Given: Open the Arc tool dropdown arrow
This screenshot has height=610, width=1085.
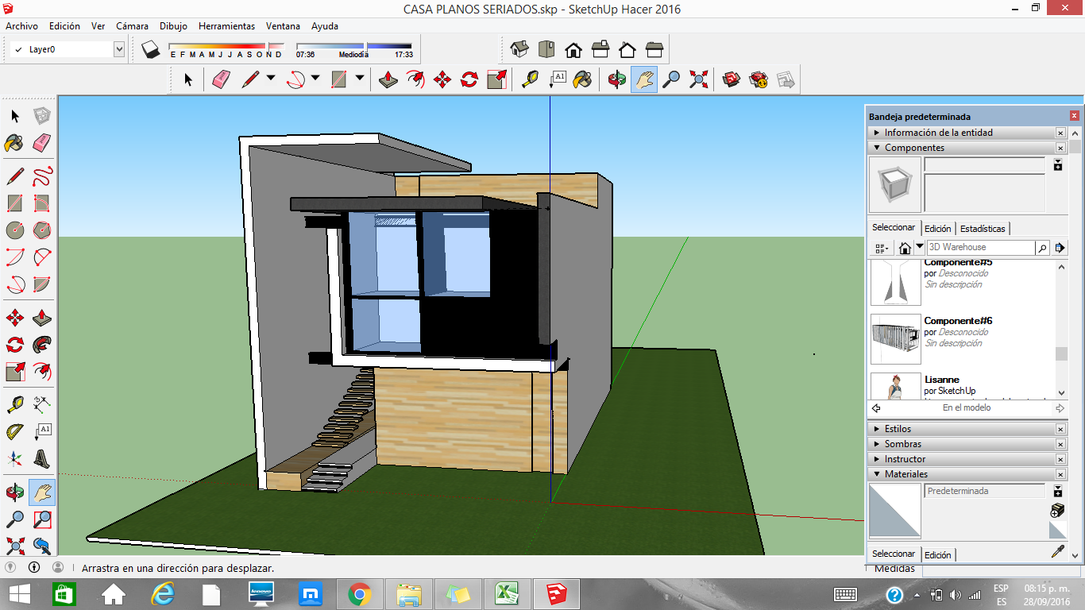Looking at the screenshot, I should point(315,79).
